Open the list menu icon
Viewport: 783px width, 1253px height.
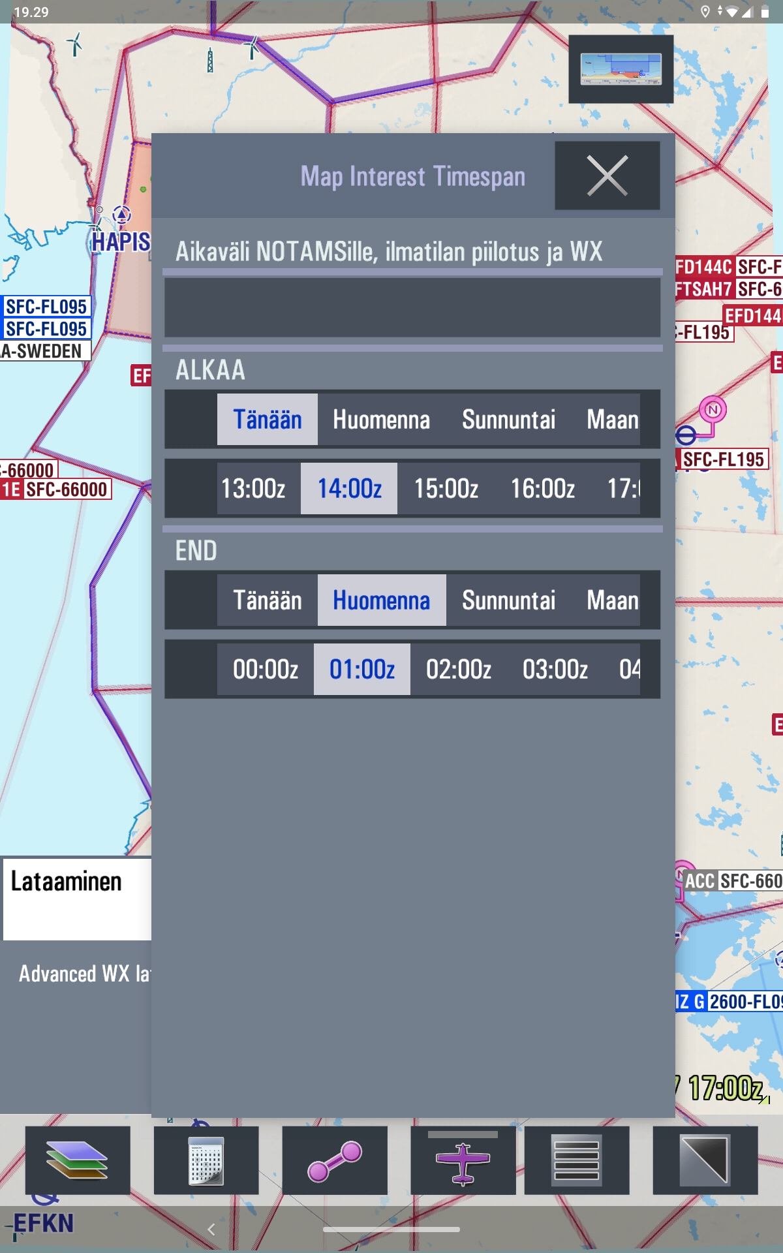coord(576,1160)
